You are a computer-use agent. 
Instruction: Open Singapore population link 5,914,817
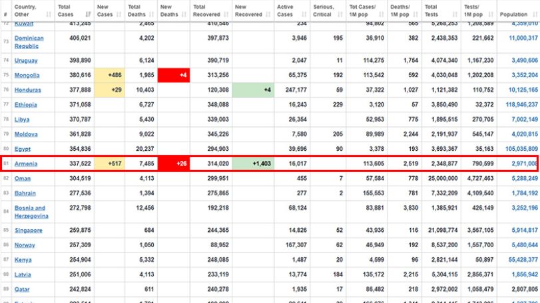pos(525,230)
